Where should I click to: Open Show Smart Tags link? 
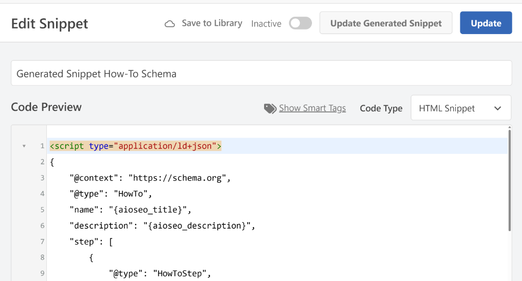coord(312,108)
